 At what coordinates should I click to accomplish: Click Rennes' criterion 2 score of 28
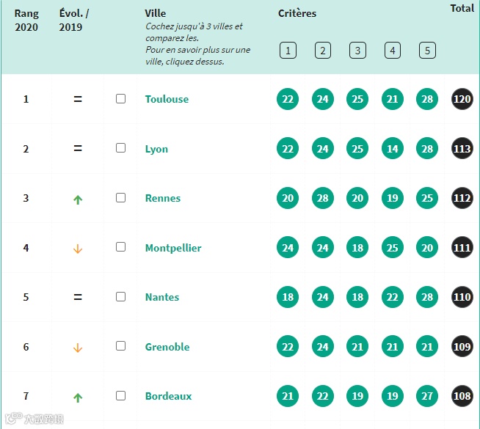click(323, 198)
